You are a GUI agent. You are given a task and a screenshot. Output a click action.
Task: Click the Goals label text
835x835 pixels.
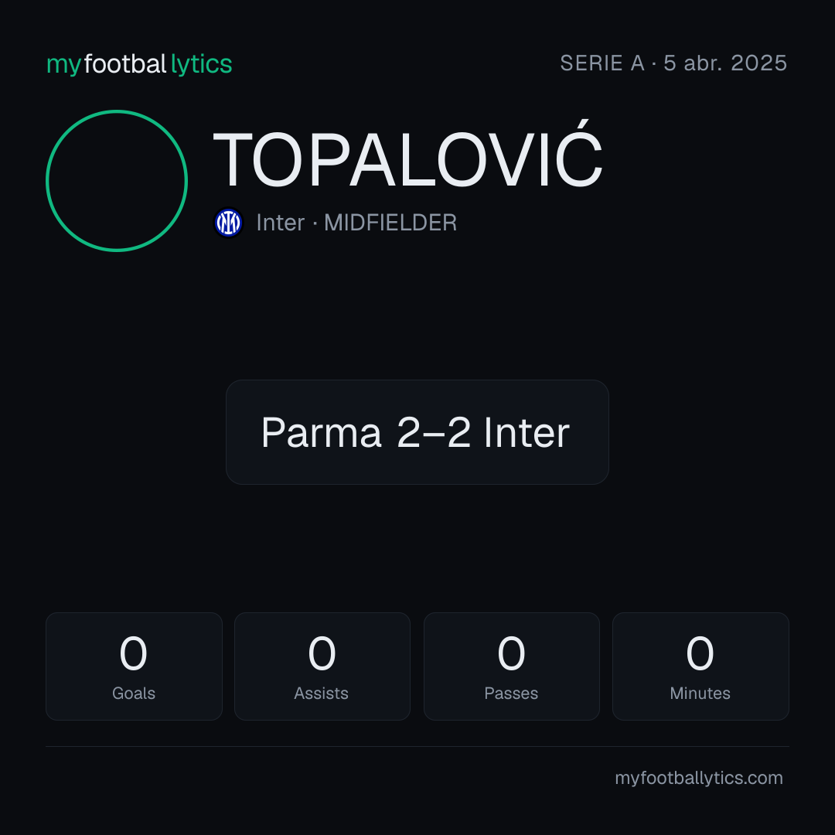coord(134,694)
